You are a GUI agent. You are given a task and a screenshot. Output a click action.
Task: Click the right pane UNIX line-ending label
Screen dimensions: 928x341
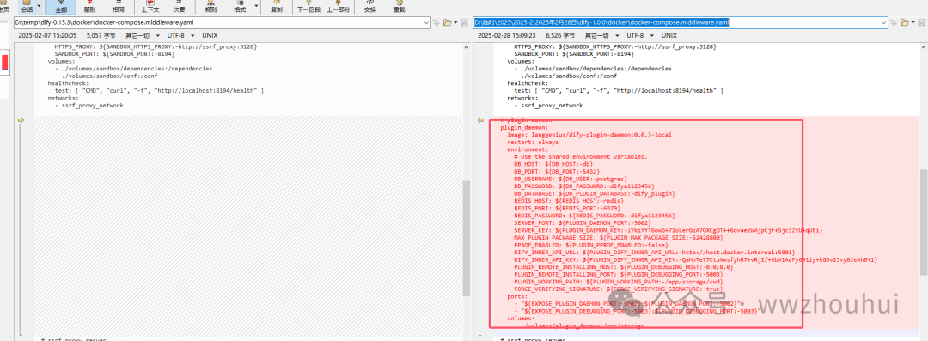tap(670, 35)
